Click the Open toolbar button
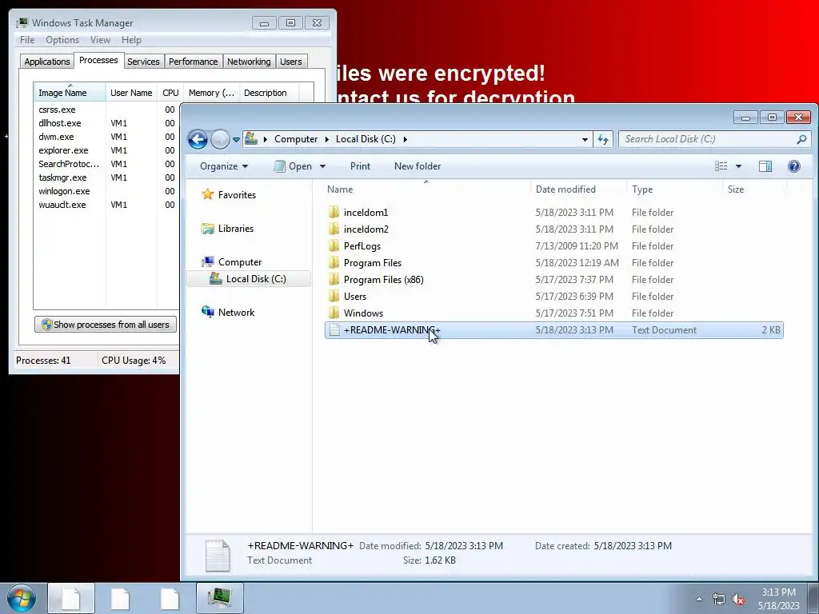819x614 pixels. coord(293,166)
